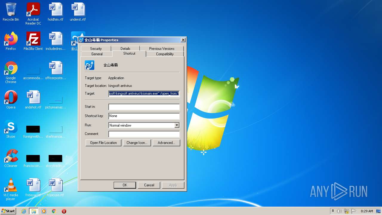This screenshot has width=382, height=215.
Task: Select the foreignwith desktop file
Action: point(33,131)
